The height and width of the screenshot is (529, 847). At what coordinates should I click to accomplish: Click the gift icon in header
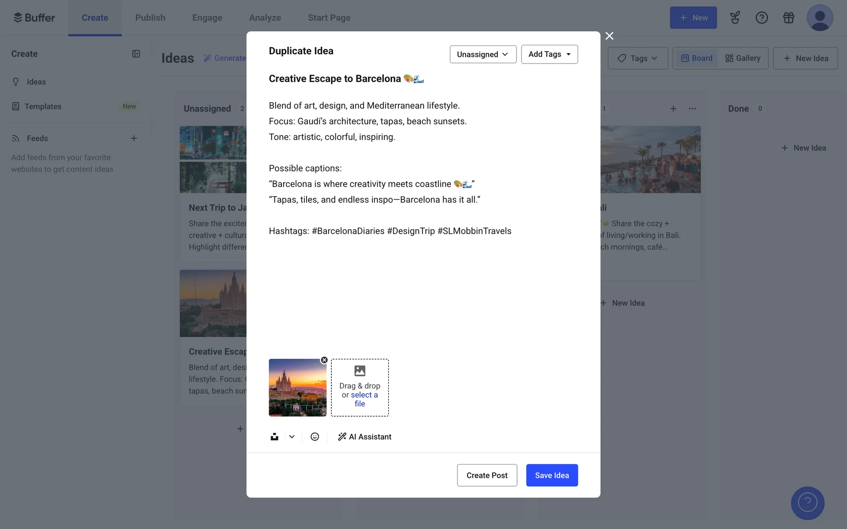click(x=788, y=18)
